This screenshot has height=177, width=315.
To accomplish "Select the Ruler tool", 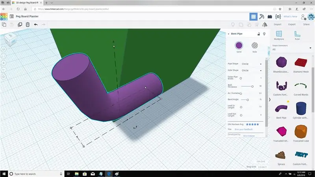I will click(297, 35).
